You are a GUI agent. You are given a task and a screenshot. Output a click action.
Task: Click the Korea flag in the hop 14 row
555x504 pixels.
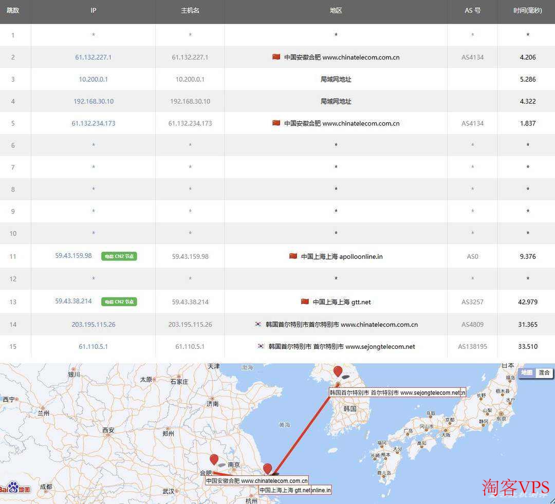[x=258, y=324]
